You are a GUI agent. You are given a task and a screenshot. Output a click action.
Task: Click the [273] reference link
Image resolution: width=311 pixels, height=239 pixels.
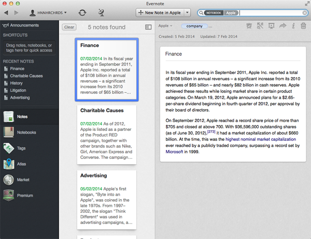pos(211,131)
